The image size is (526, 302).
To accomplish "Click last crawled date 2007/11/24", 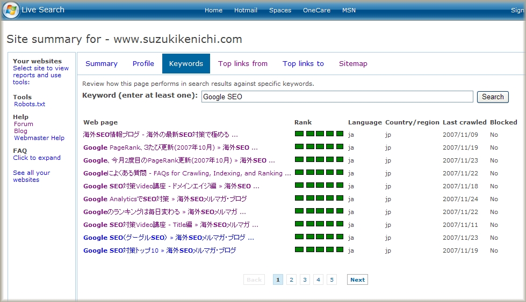I will pos(460,199).
